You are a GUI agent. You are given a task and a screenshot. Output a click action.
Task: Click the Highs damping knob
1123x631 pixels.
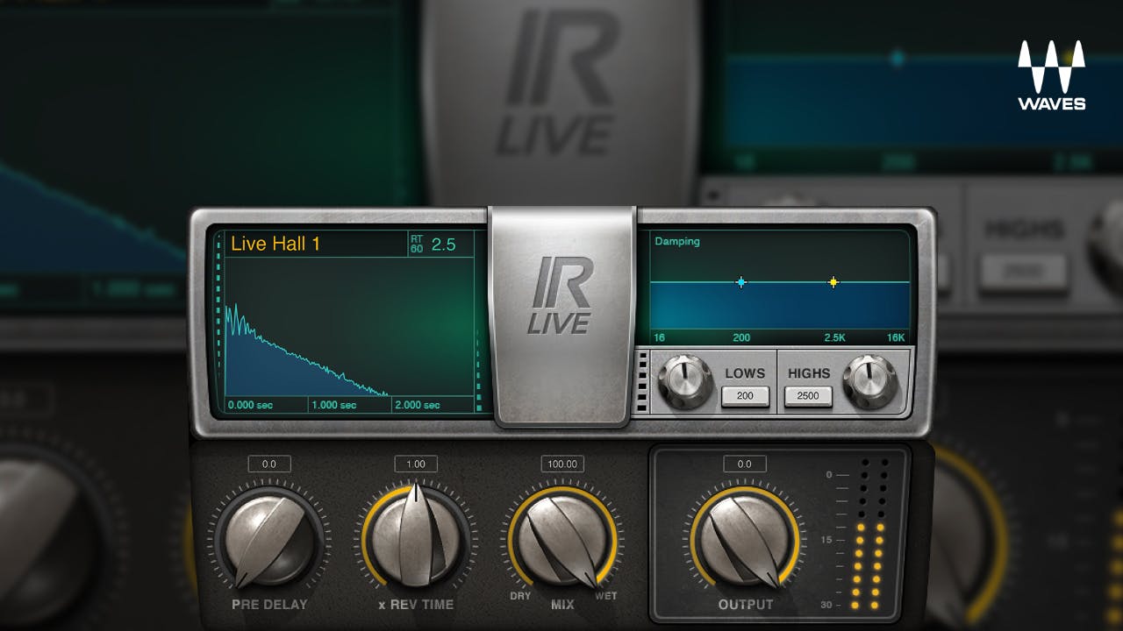tap(869, 381)
